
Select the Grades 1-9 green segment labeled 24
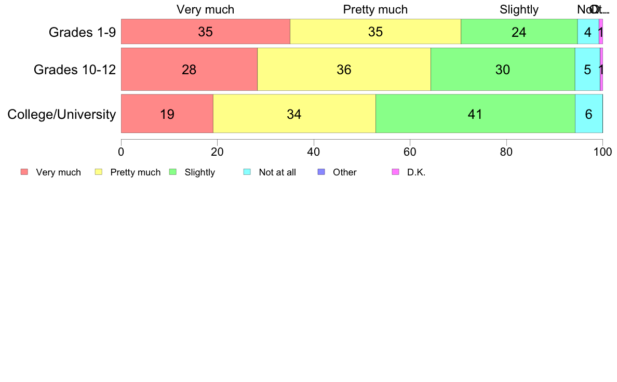click(x=519, y=32)
